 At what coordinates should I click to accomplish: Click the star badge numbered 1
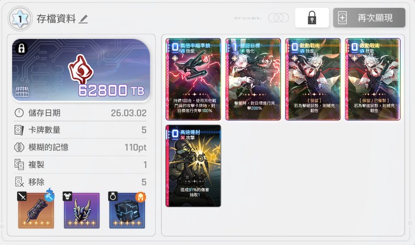pyautogui.click(x=20, y=19)
